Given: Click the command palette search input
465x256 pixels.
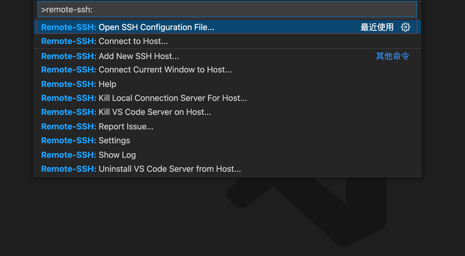Looking at the screenshot, I should (x=227, y=10).
